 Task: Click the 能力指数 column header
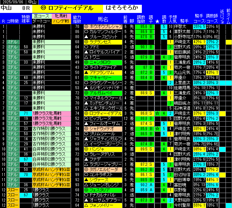[x=77, y=19]
